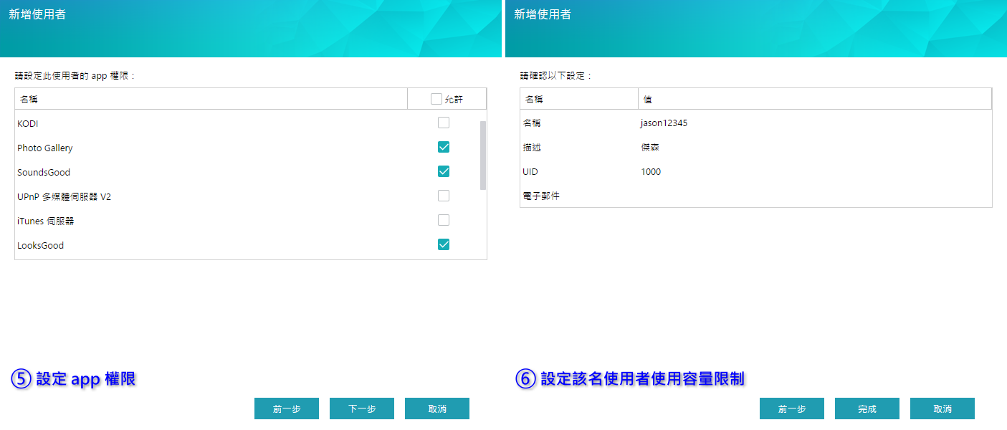
Task: Select the description value 傑森
Action: (650, 148)
